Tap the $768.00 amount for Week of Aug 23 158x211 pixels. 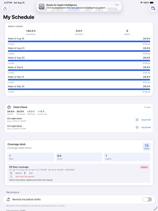(147, 54)
